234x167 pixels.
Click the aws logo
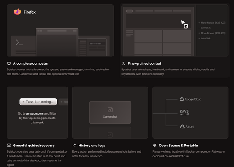184,112
